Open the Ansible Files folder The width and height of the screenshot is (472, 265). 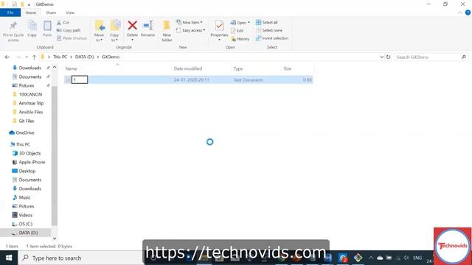[31, 112]
